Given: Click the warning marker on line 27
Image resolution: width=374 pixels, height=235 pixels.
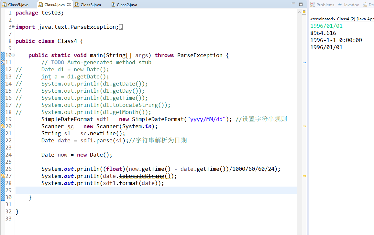Looking at the screenshot, I should (3, 176).
